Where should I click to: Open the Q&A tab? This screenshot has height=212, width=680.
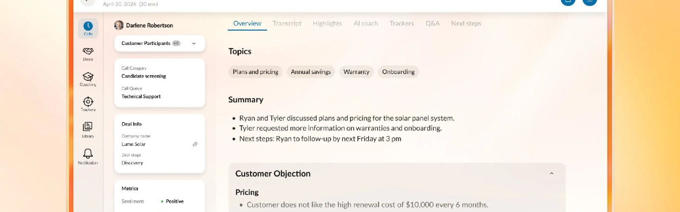coord(433,24)
